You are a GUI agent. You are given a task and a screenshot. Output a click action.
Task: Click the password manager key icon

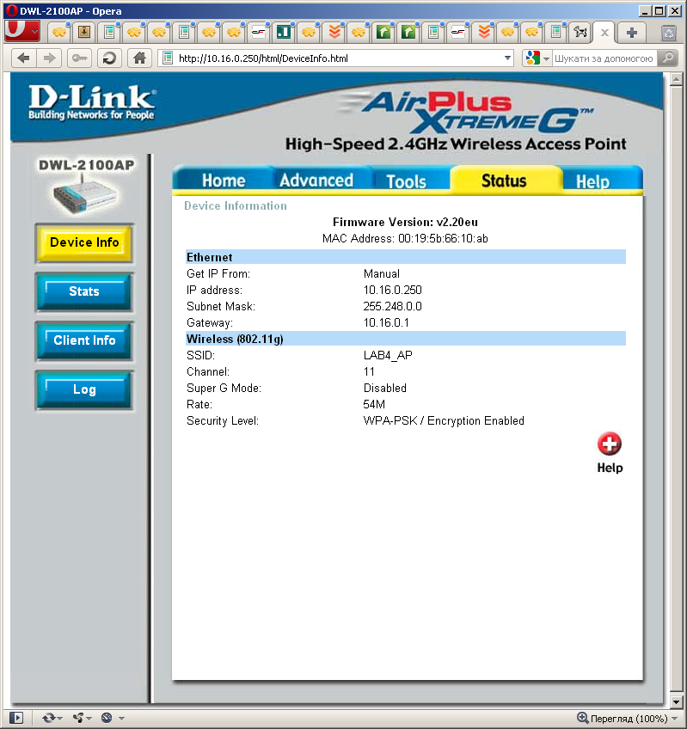80,58
